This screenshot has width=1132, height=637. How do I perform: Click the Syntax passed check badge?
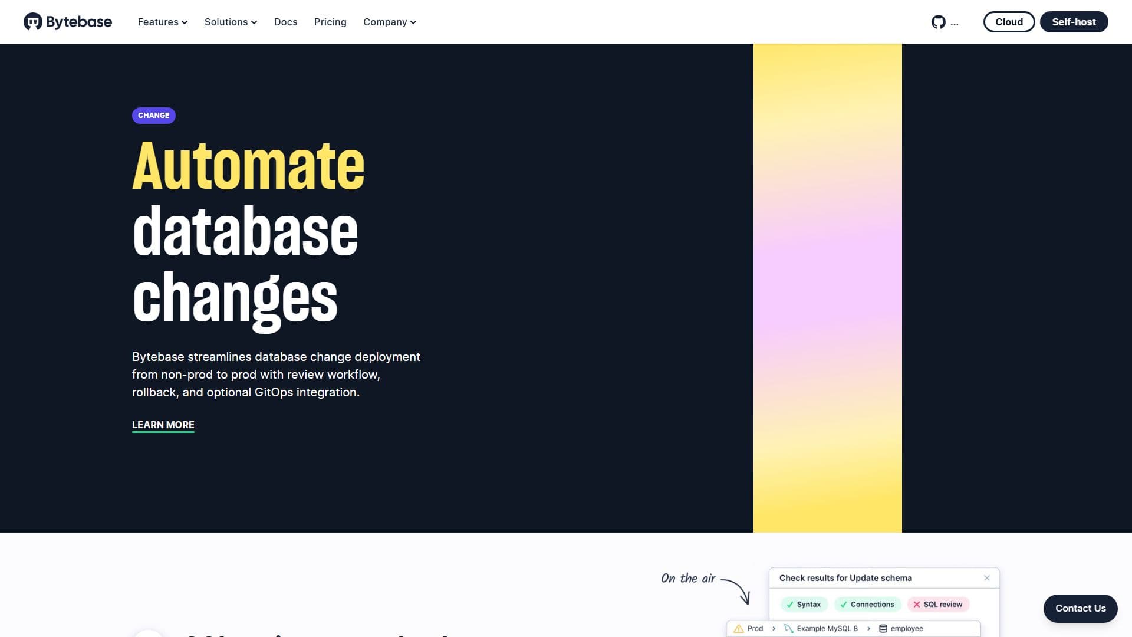804,605
